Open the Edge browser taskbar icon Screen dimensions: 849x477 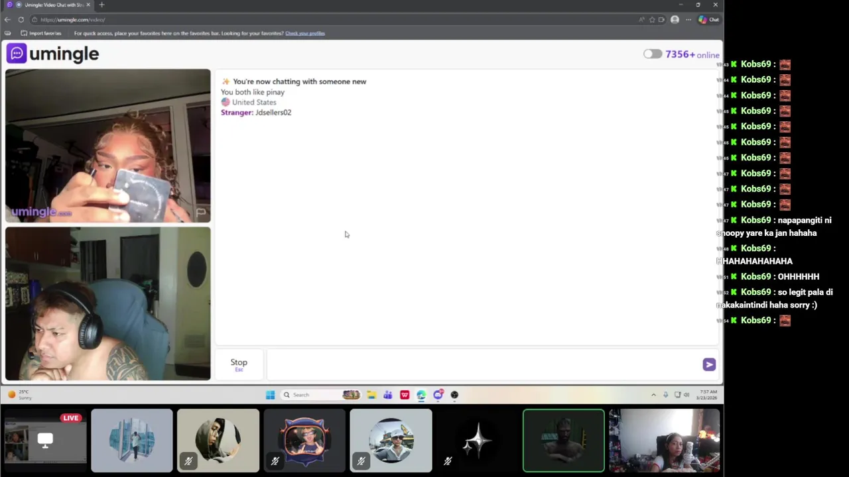coord(421,395)
